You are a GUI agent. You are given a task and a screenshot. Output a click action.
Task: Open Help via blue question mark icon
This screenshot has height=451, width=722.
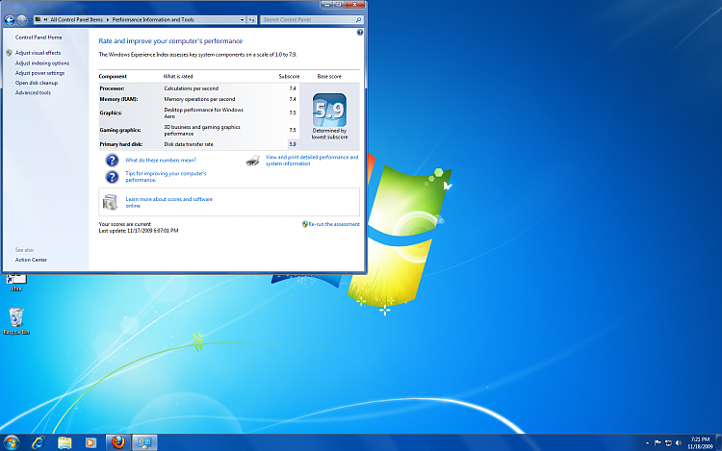click(x=360, y=32)
